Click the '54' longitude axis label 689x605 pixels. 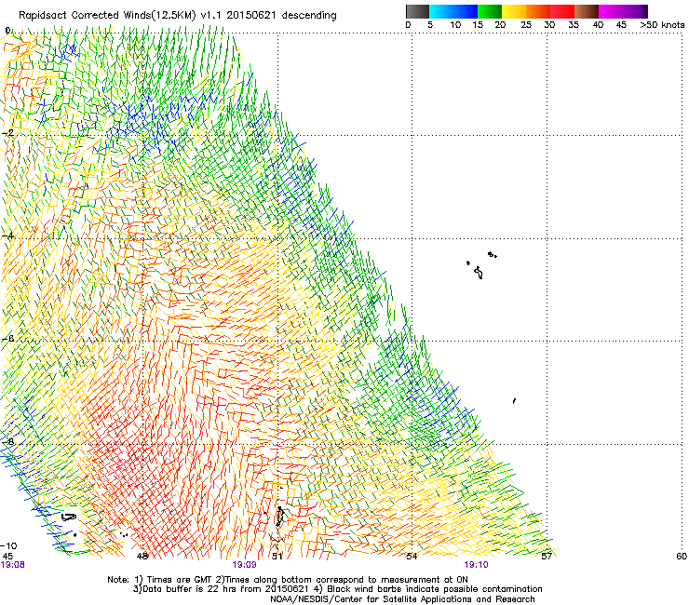pos(412,557)
